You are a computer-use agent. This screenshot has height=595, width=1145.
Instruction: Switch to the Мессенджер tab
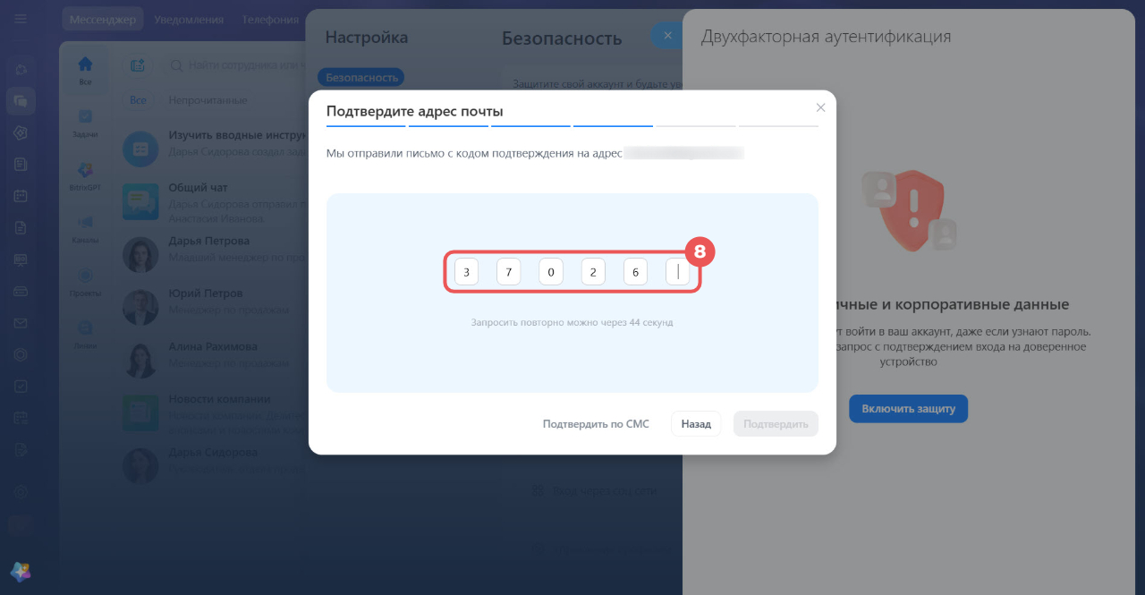pyautogui.click(x=103, y=19)
